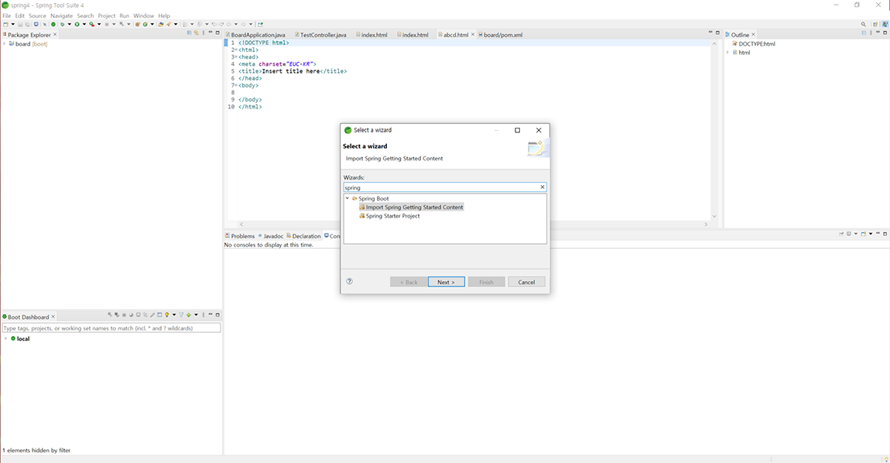This screenshot has height=463, width=890.
Task: Click the filter funnel icon in Boot Dashboard
Action: point(181,314)
